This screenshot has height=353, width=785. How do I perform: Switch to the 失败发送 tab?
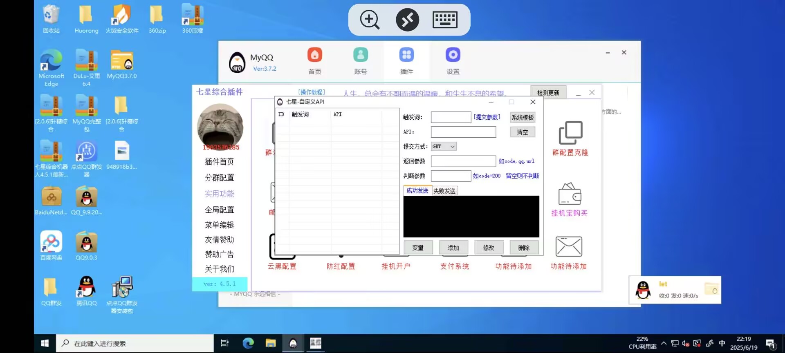[x=444, y=191]
